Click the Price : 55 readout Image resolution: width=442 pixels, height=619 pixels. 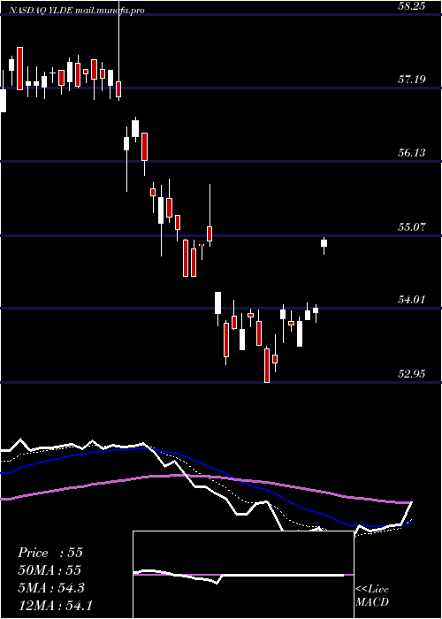pyautogui.click(x=50, y=553)
